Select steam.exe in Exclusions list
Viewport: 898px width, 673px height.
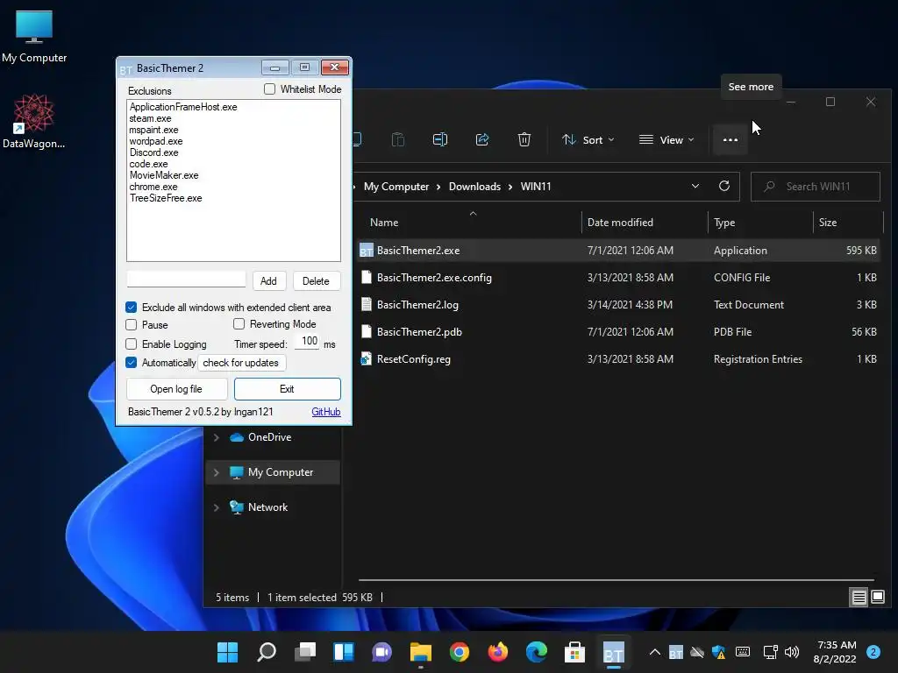pos(150,118)
